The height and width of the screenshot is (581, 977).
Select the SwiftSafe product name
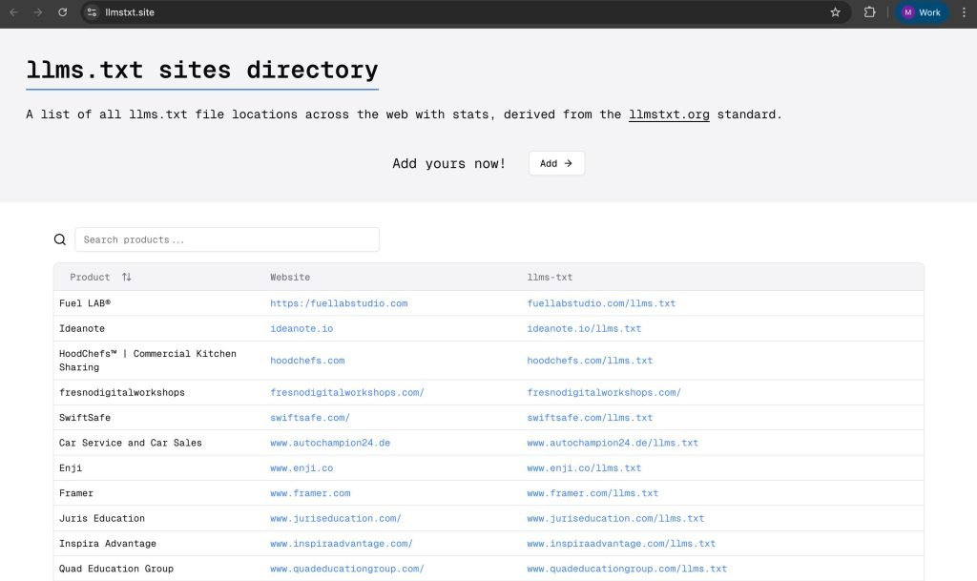pos(85,418)
